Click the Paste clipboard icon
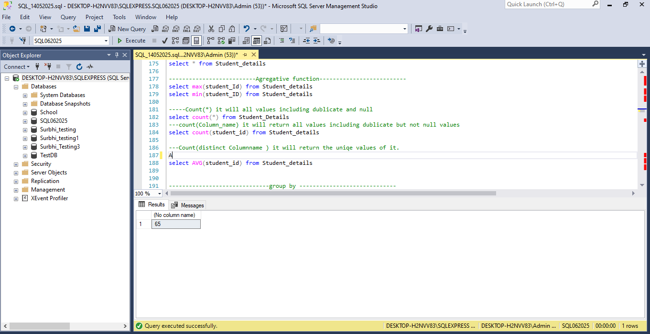The image size is (650, 334). 232,29
